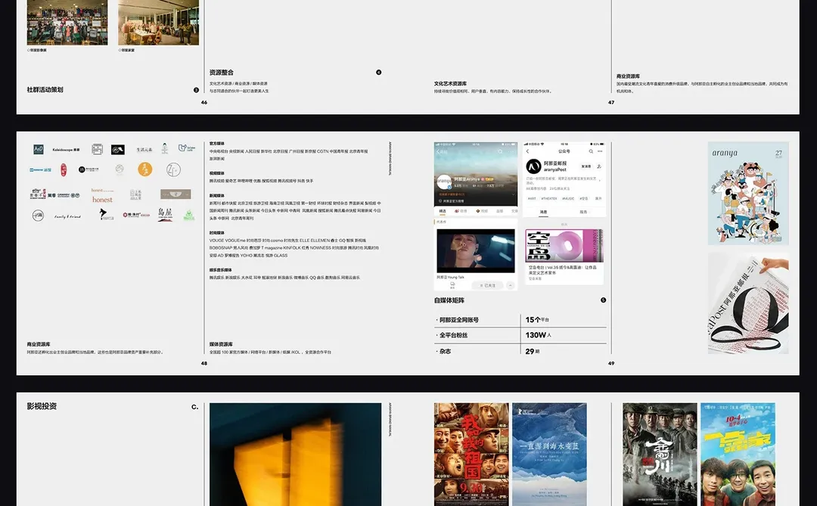817x506 pixels.
Task: Click the 视频媒体 subheading
Action: (217, 173)
